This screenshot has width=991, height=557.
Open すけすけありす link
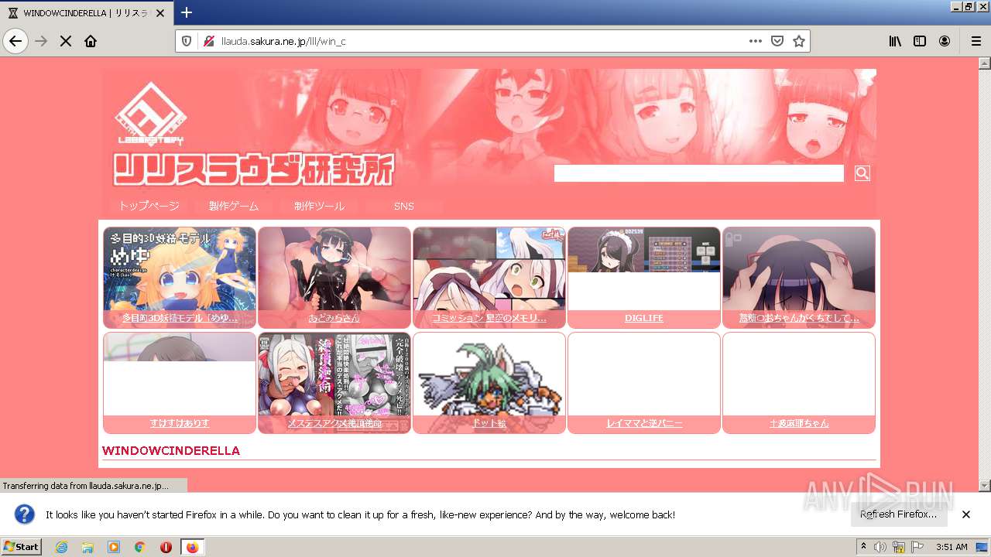(180, 423)
